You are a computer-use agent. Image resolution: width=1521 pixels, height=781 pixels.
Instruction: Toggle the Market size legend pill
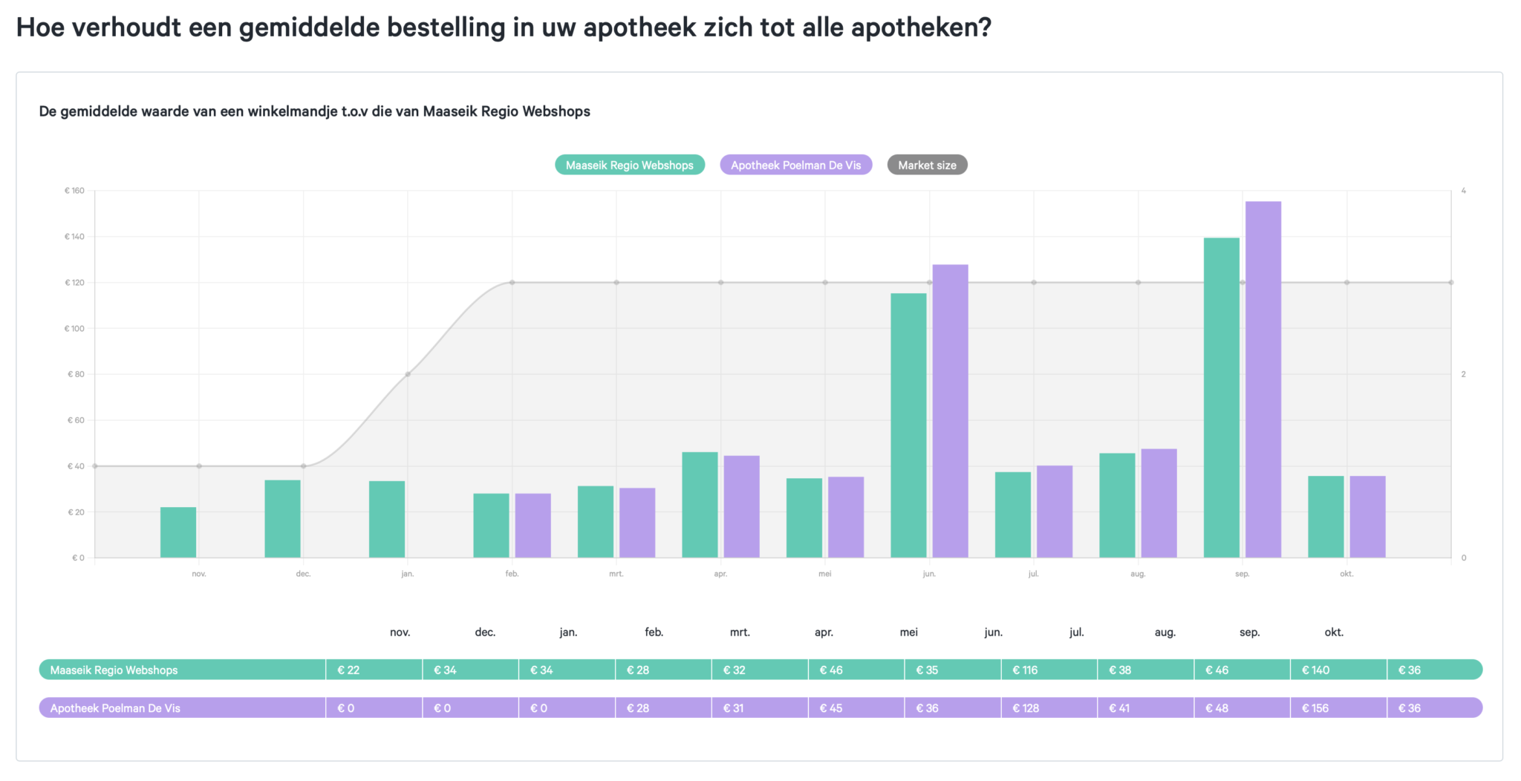(926, 165)
